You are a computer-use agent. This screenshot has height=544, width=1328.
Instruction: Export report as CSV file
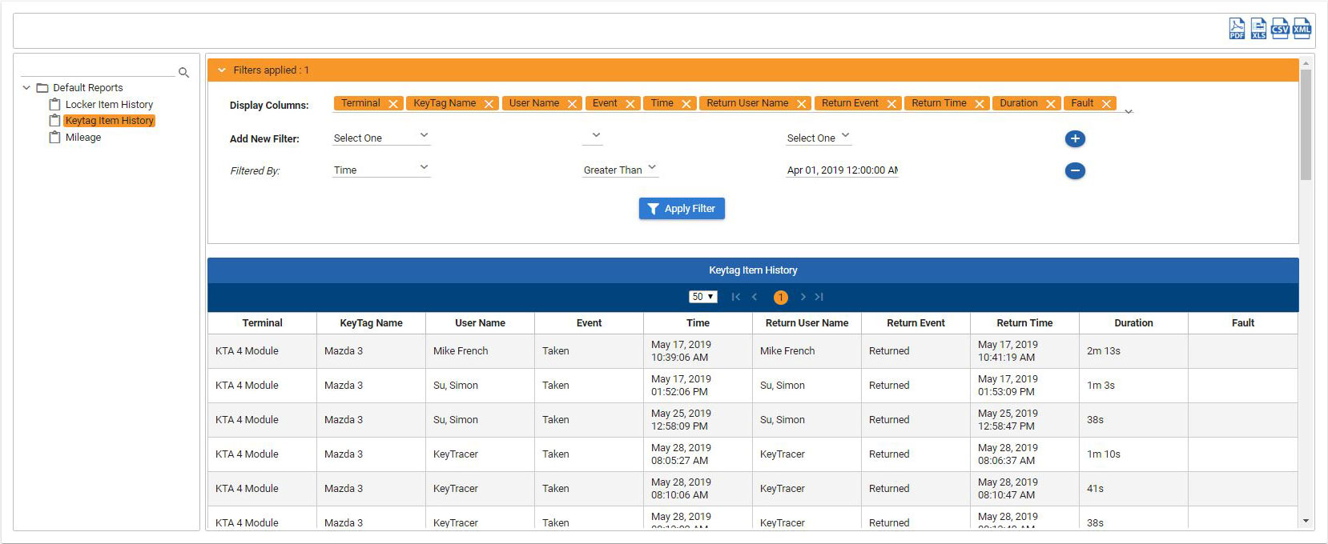pyautogui.click(x=1280, y=29)
